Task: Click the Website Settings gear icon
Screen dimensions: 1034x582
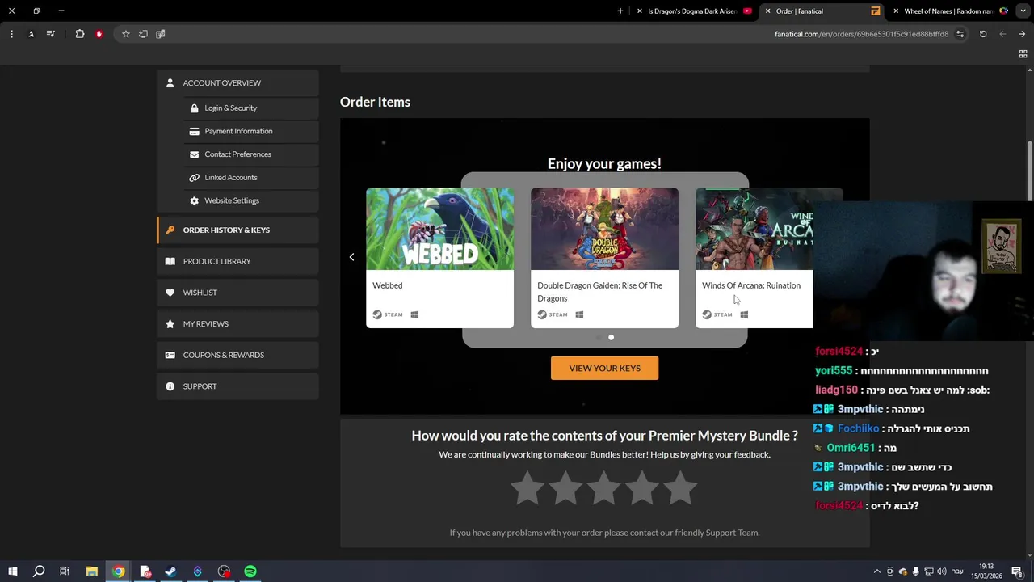Action: pyautogui.click(x=194, y=200)
